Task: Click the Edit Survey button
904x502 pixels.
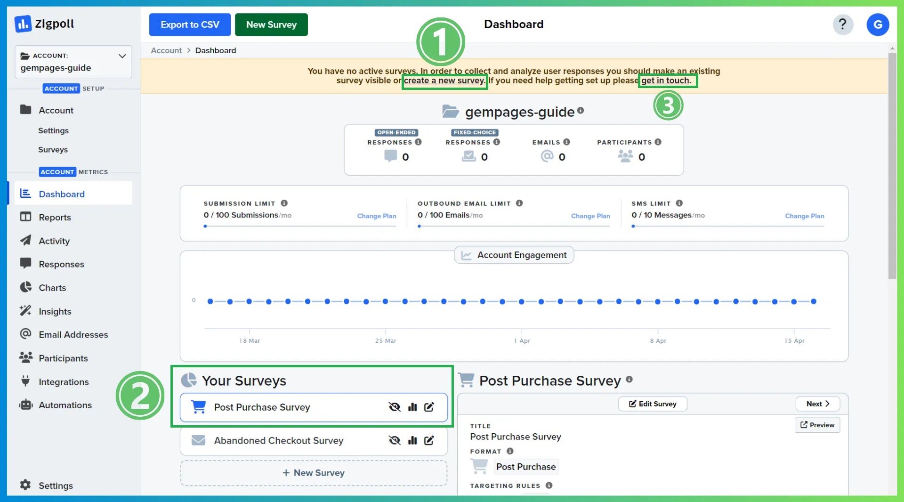Action: [x=653, y=404]
